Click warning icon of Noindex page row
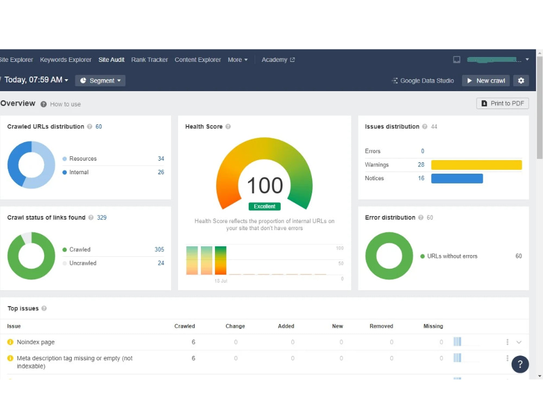 (10, 342)
